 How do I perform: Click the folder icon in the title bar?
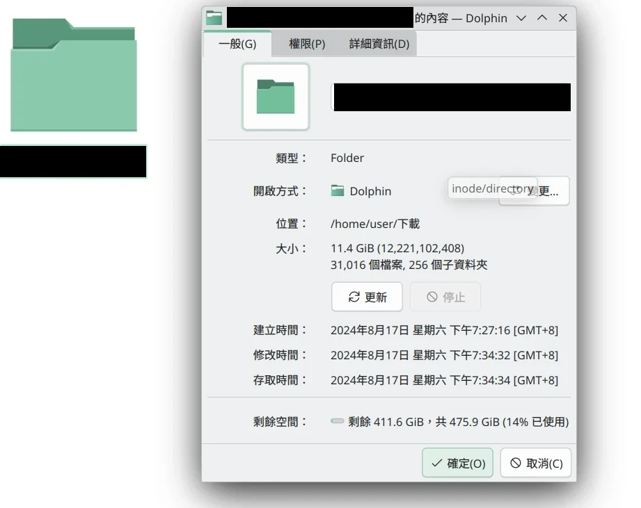[214, 18]
